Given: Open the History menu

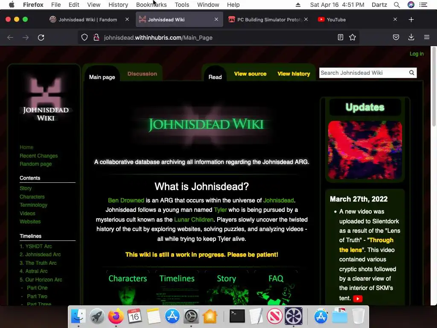Looking at the screenshot, I should [118, 5].
